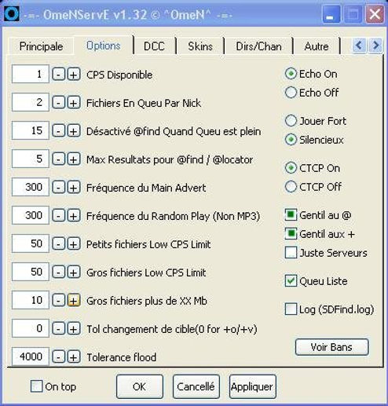Open the Autre tab
The image size is (388, 406).
click(317, 46)
